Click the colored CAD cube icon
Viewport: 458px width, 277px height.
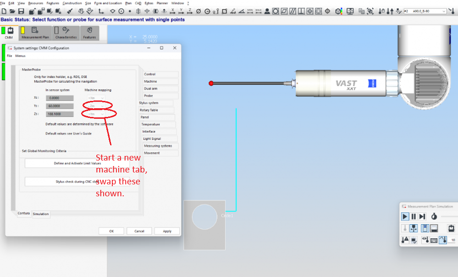338,11
